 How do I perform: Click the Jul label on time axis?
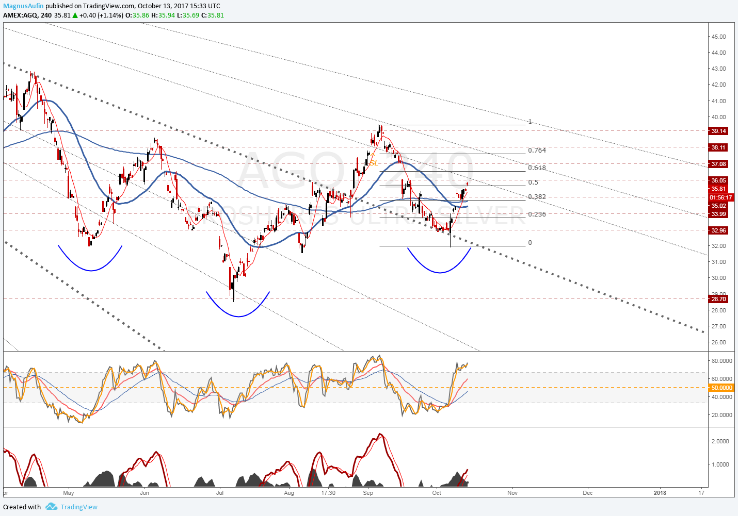pos(219,493)
